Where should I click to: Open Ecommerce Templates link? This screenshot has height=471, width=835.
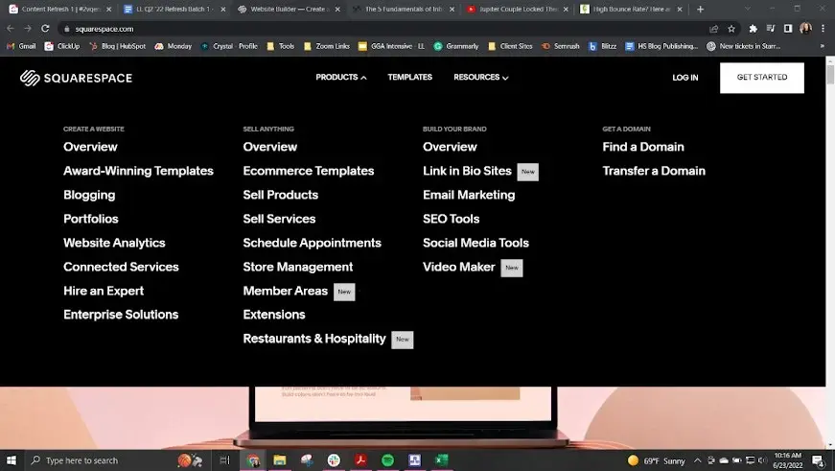(x=309, y=171)
